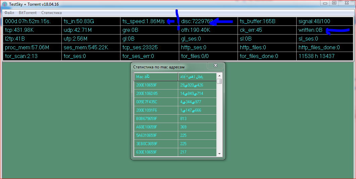The image size is (356, 179).
Task: Open the Статистика menu
Action: tap(51, 13)
